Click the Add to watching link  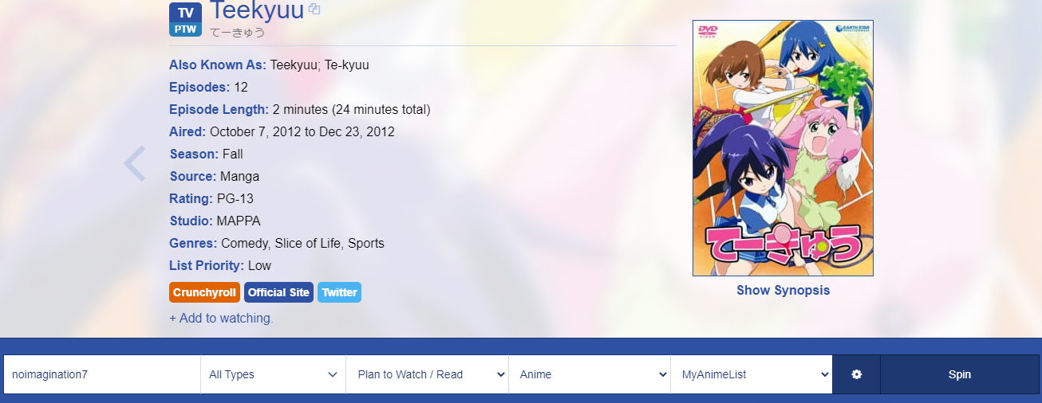coord(221,318)
